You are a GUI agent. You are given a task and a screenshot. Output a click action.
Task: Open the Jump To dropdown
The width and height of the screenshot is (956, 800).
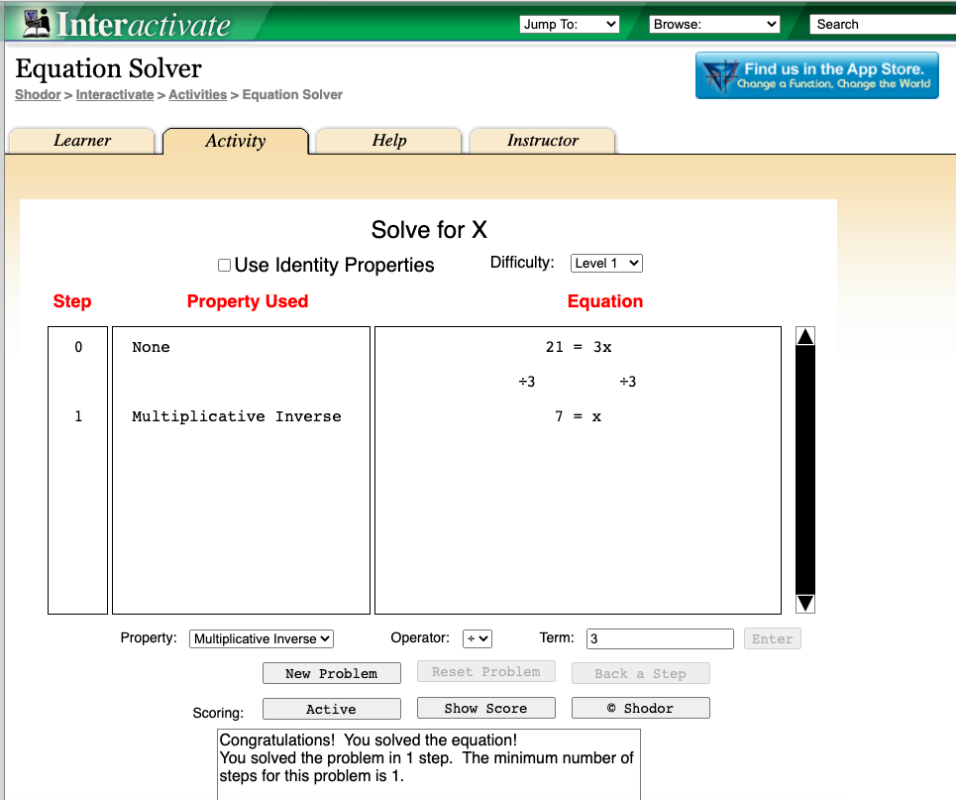click(x=569, y=25)
